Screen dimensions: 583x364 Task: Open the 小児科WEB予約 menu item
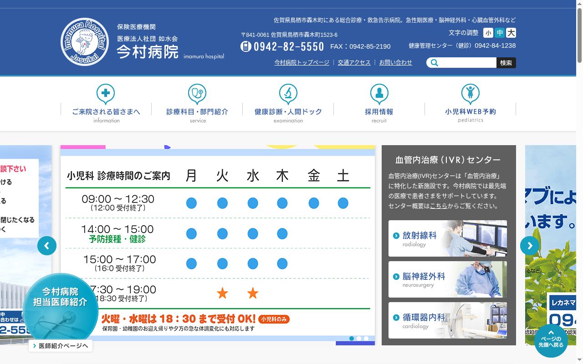(470, 104)
